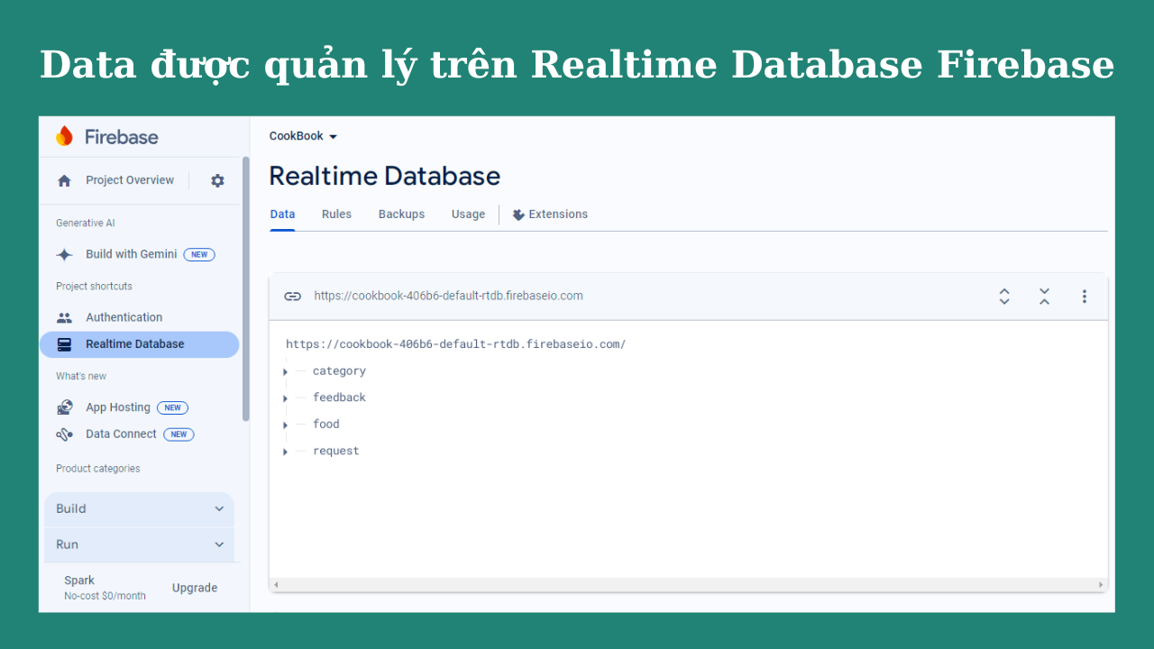This screenshot has width=1154, height=649.
Task: Click the App Hosting icon
Action: coord(64,407)
